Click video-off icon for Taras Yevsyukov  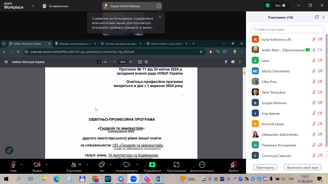[320, 92]
